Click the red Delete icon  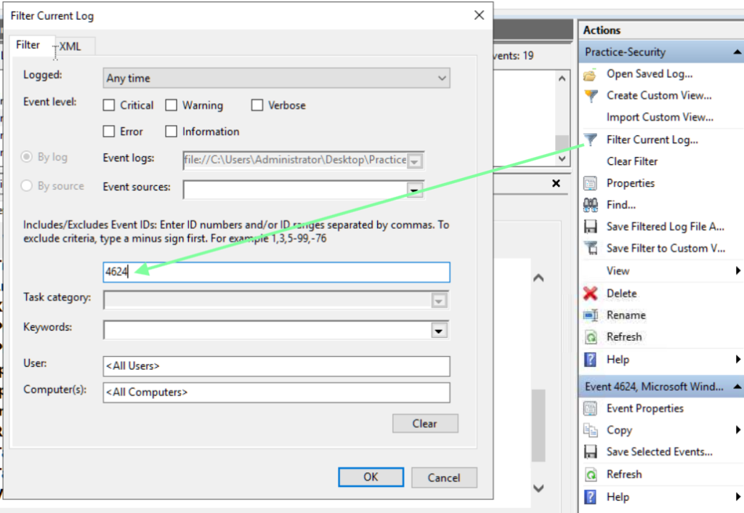tap(591, 294)
